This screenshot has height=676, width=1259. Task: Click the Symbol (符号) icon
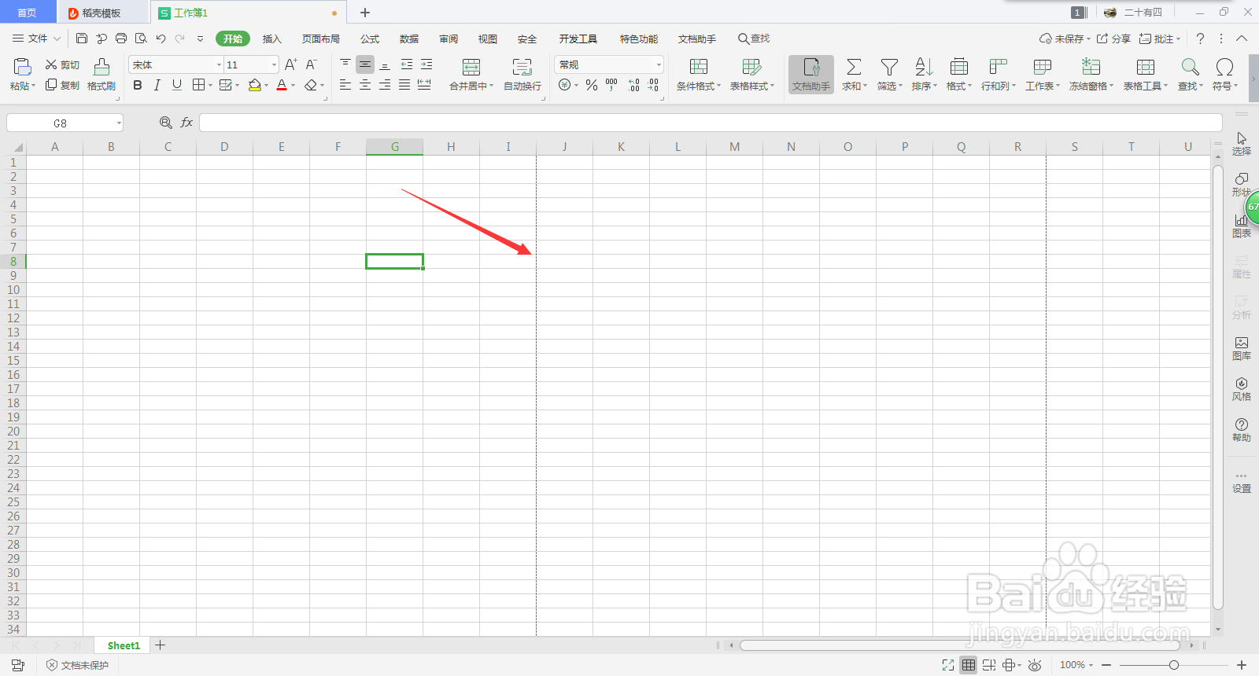(x=1224, y=67)
